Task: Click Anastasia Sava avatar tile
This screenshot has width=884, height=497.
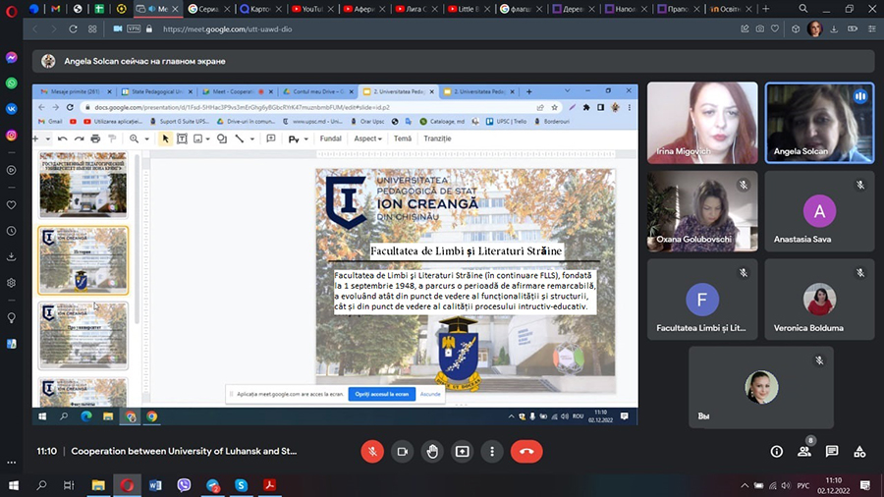Action: 819,211
